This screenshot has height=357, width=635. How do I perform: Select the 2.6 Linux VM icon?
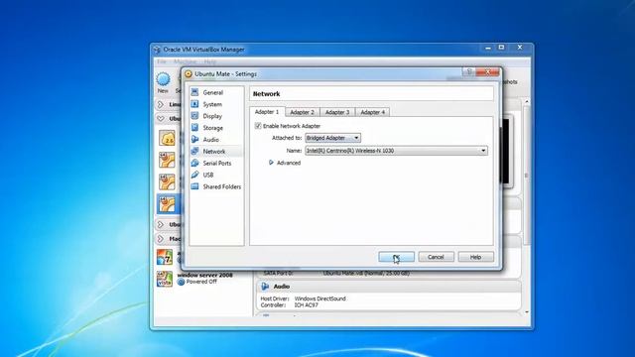(167, 139)
